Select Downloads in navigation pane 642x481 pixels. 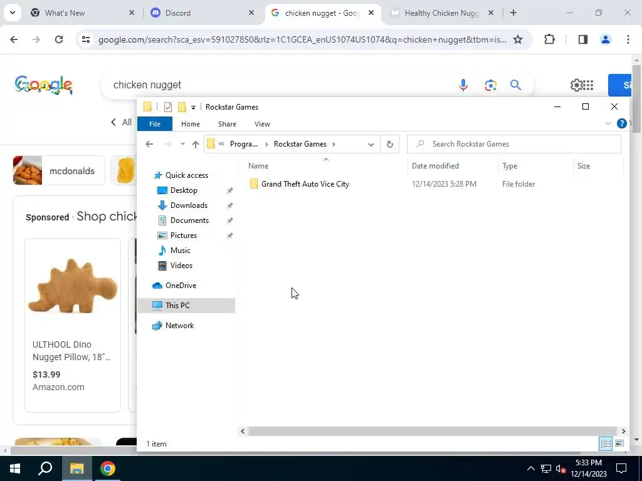189,205
